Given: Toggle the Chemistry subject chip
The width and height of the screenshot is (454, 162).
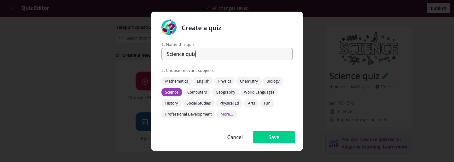Looking at the screenshot, I should (249, 81).
